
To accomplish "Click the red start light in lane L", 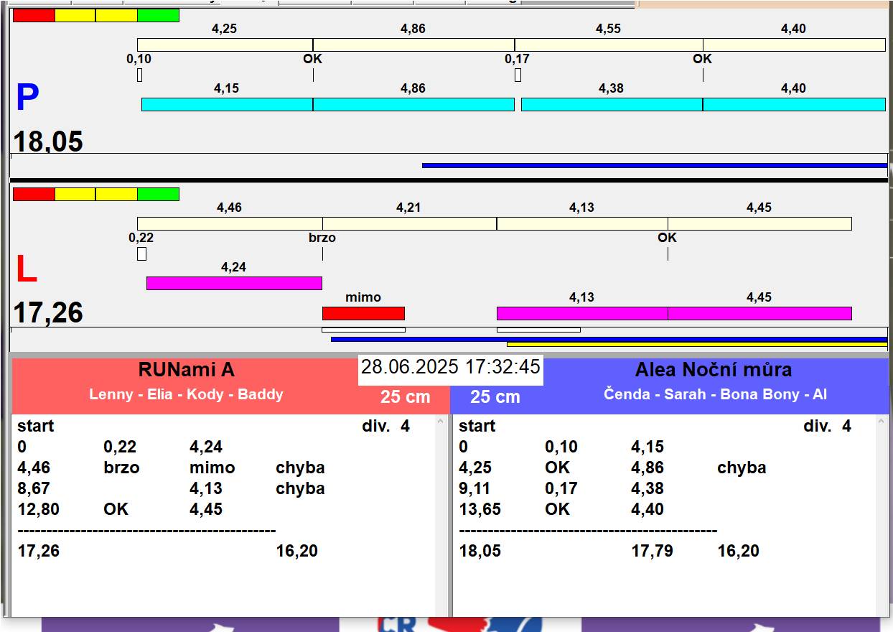I will pos(34,194).
